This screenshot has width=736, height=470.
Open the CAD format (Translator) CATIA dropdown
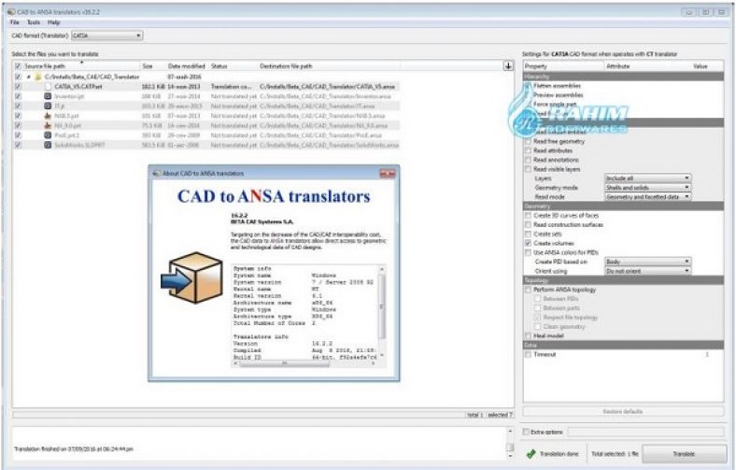pyautogui.click(x=107, y=36)
